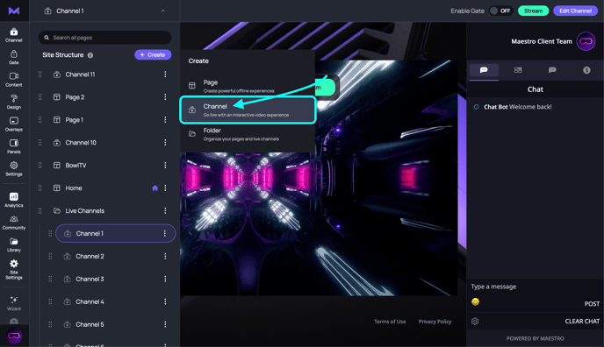
Task: Open the emoji picker in chat
Action: [475, 301]
